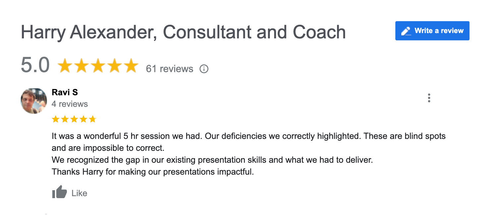Screen dimensions: 498x215
Task: Click the '4 reviews' text under Ravi S
Action: (70, 104)
